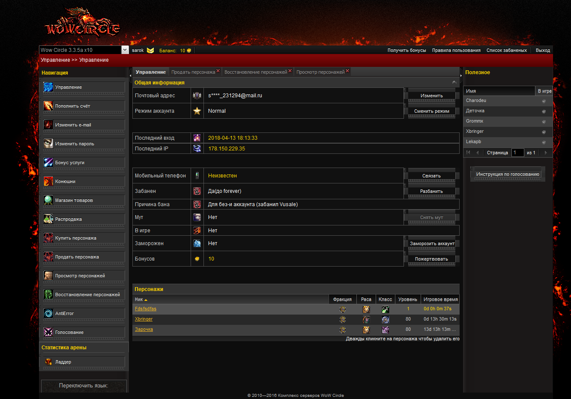The height and width of the screenshot is (399, 571).
Task: Close the Просмотр персонажей tab
Action: click(347, 71)
